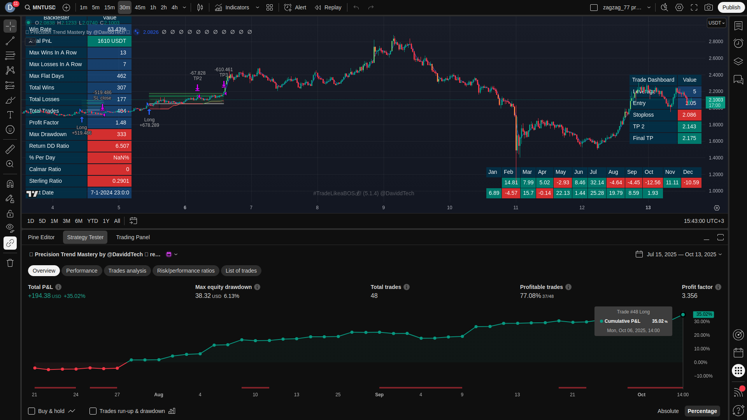
Task: Click the magnet mode icon
Action: pyautogui.click(x=10, y=184)
